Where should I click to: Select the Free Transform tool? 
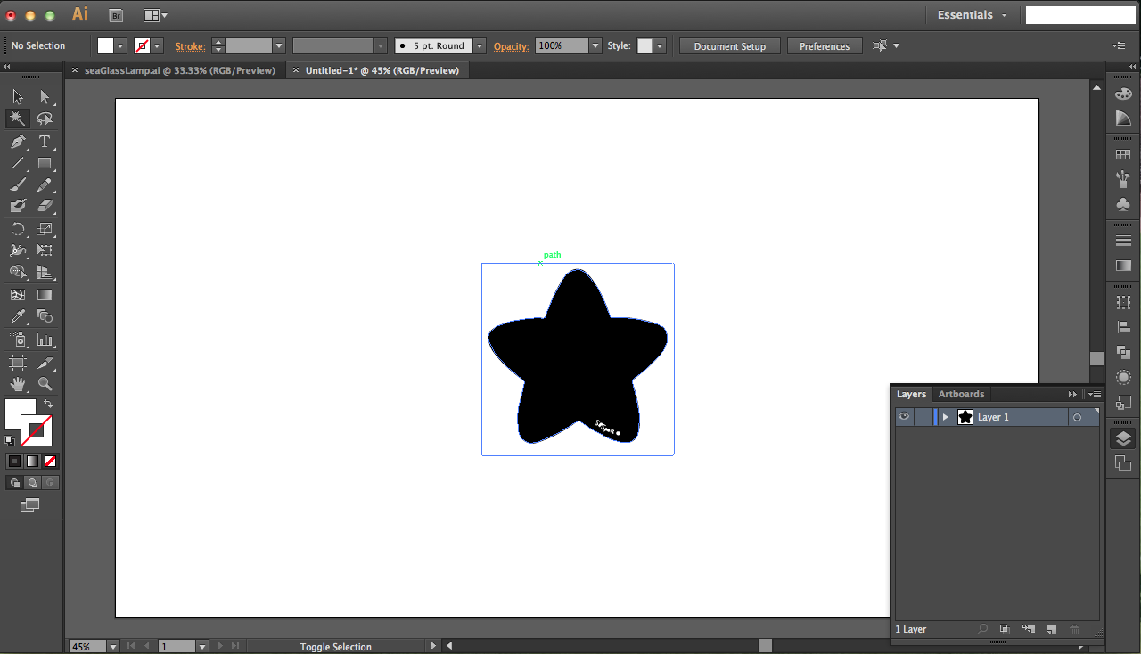45,251
